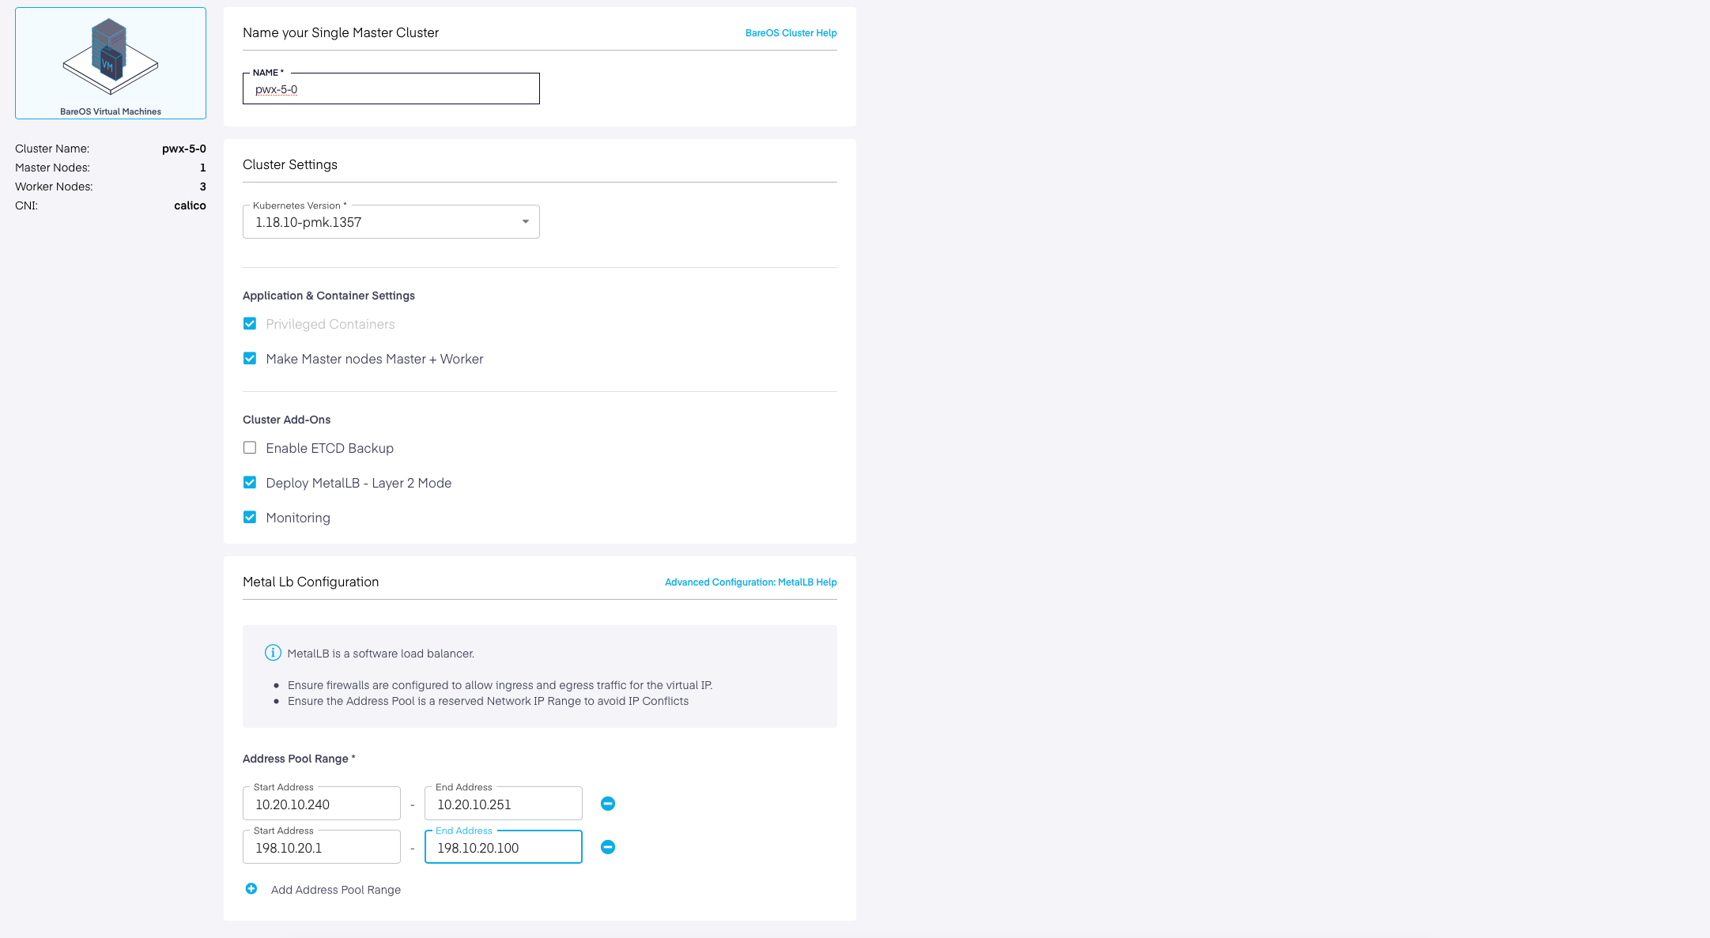Viewport: 1710px width, 938px height.
Task: Enable ETCD Backup checkbox
Action: click(250, 448)
